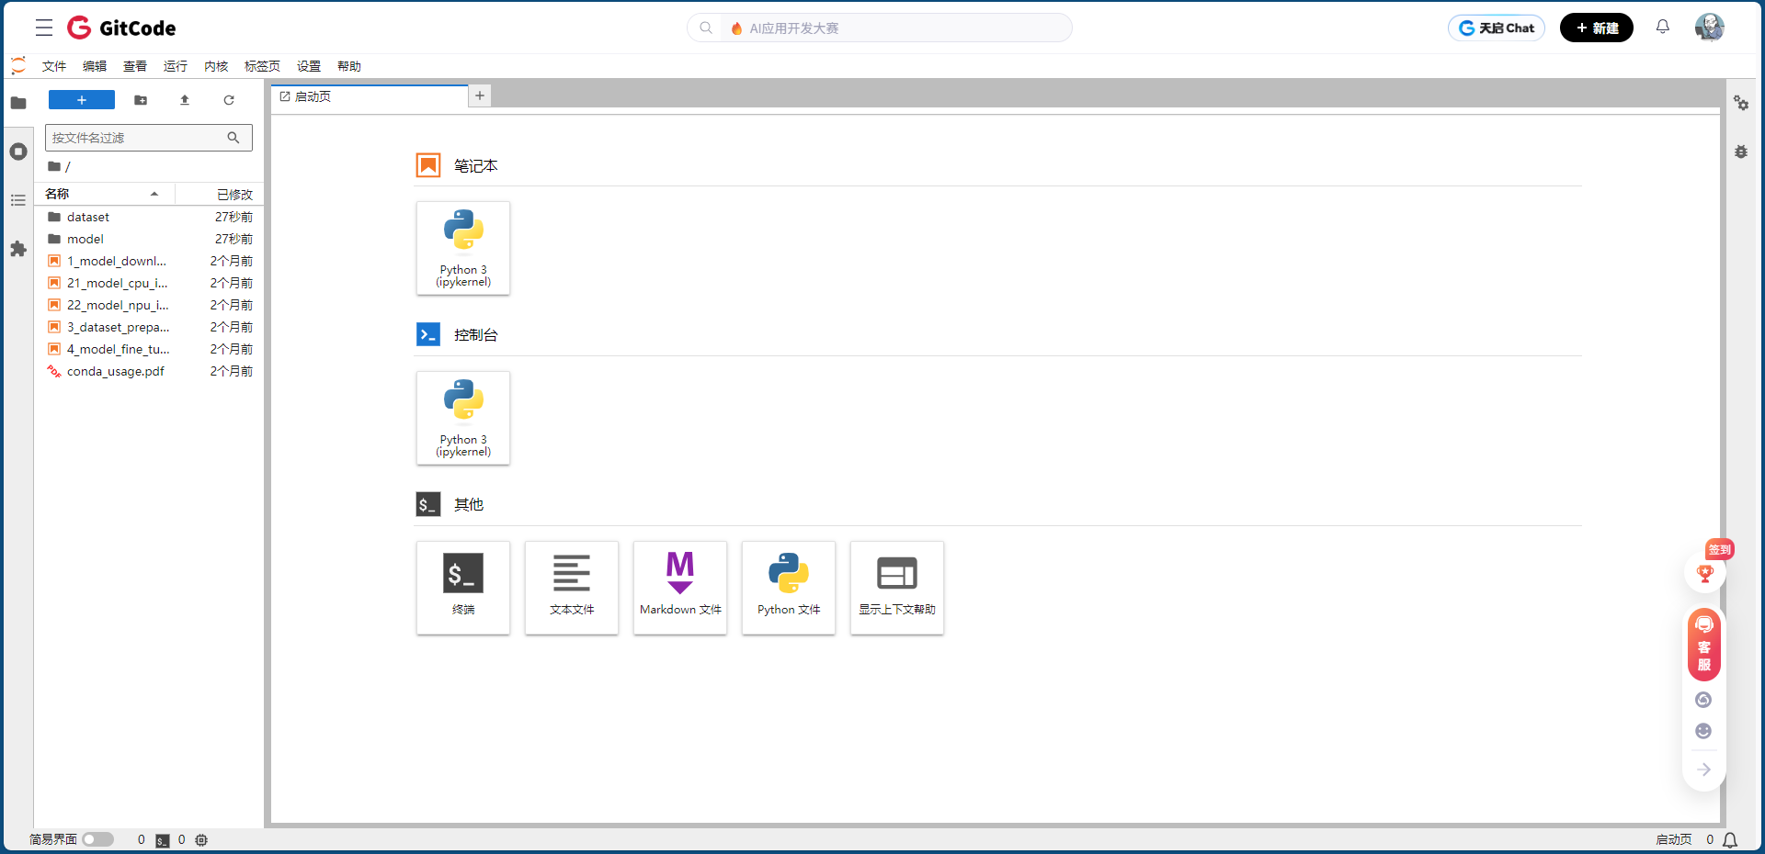Open the 帮助 menu
The height and width of the screenshot is (854, 1765).
coord(349,66)
